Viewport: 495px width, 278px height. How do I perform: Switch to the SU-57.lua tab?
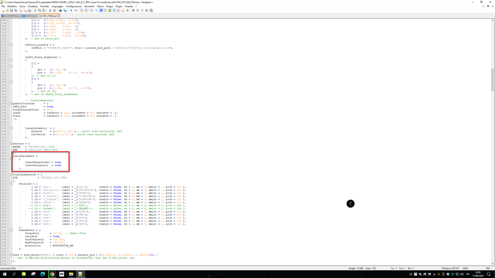[30, 16]
